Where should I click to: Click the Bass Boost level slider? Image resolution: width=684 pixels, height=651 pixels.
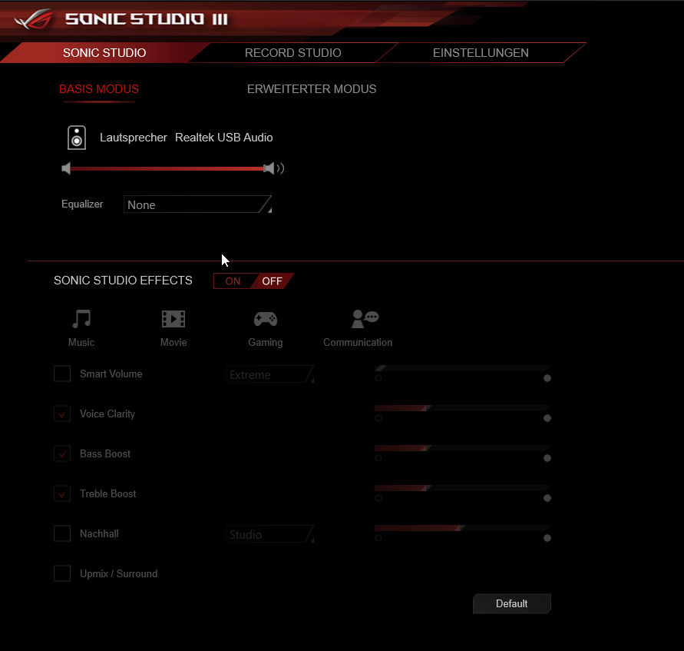(462, 448)
